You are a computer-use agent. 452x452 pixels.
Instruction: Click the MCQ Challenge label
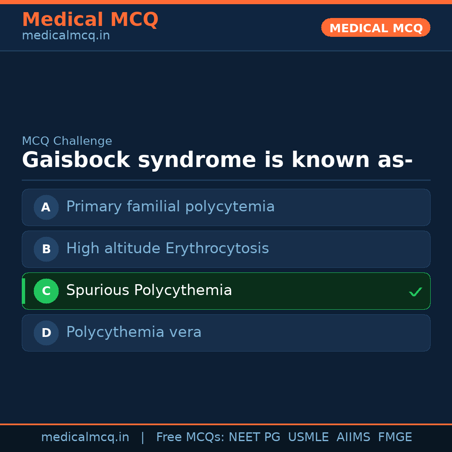coord(67,141)
